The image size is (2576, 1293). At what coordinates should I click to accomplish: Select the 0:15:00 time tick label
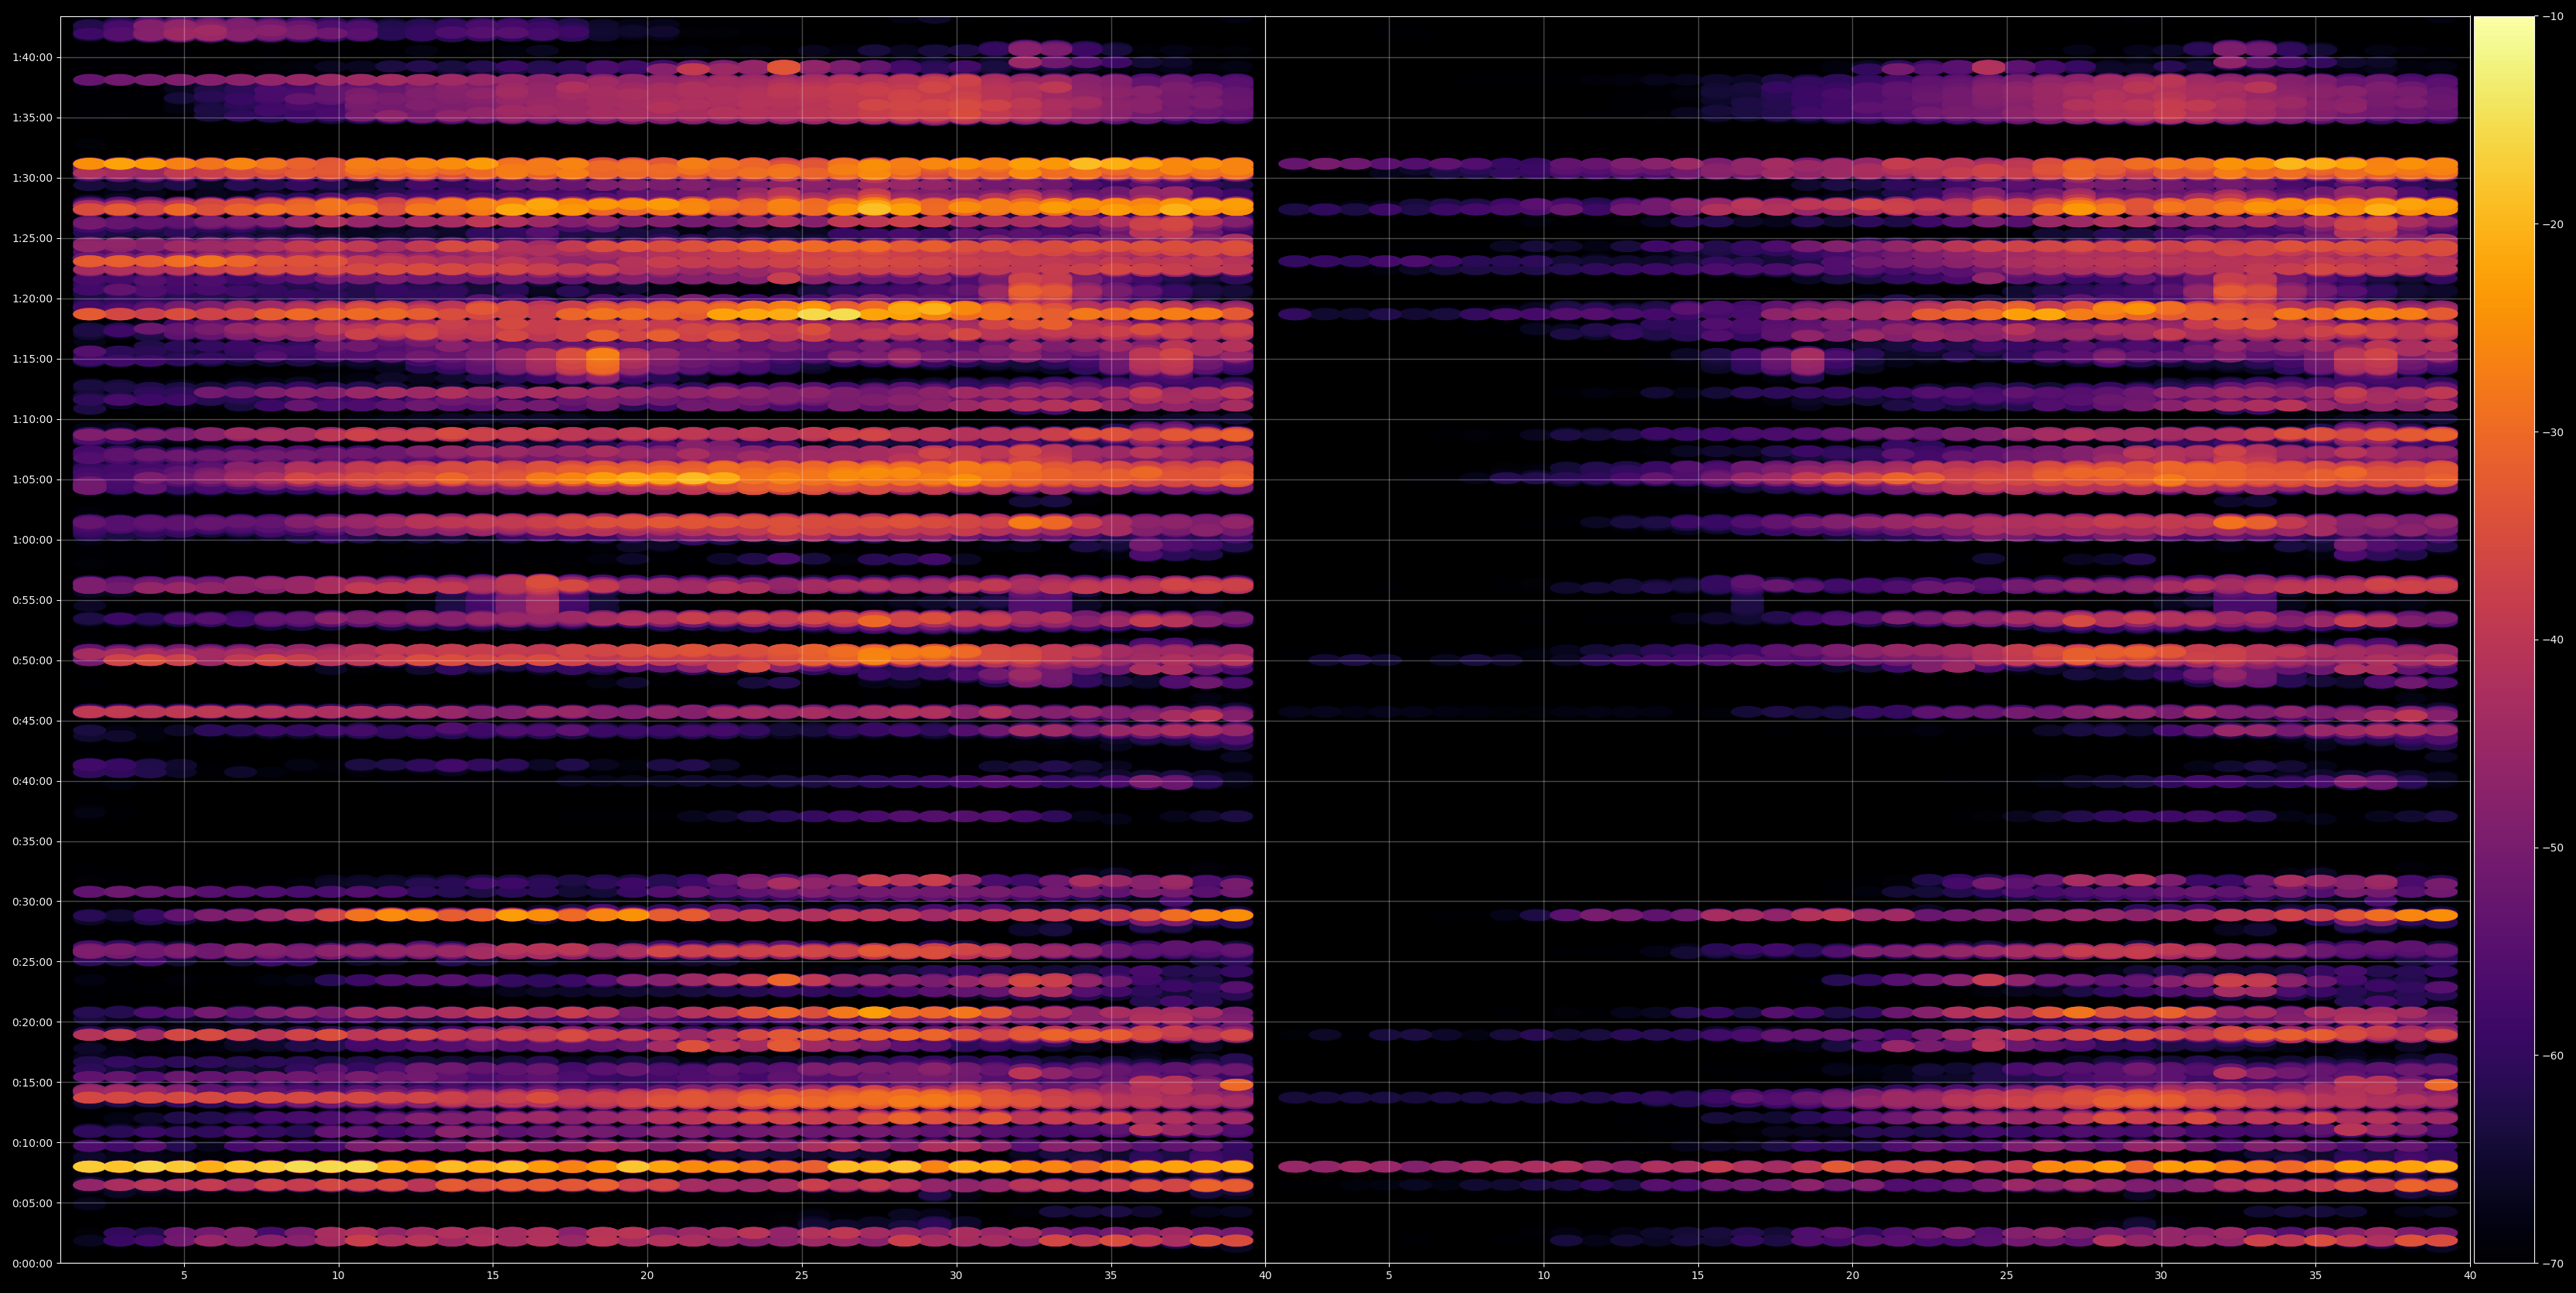click(32, 1082)
